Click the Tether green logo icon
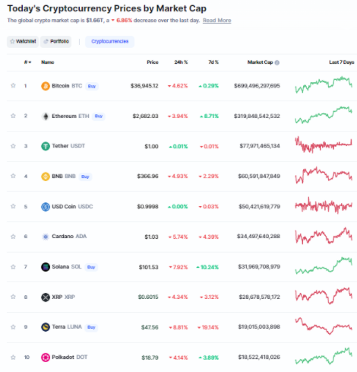This screenshot has height=372, width=357. point(46,146)
